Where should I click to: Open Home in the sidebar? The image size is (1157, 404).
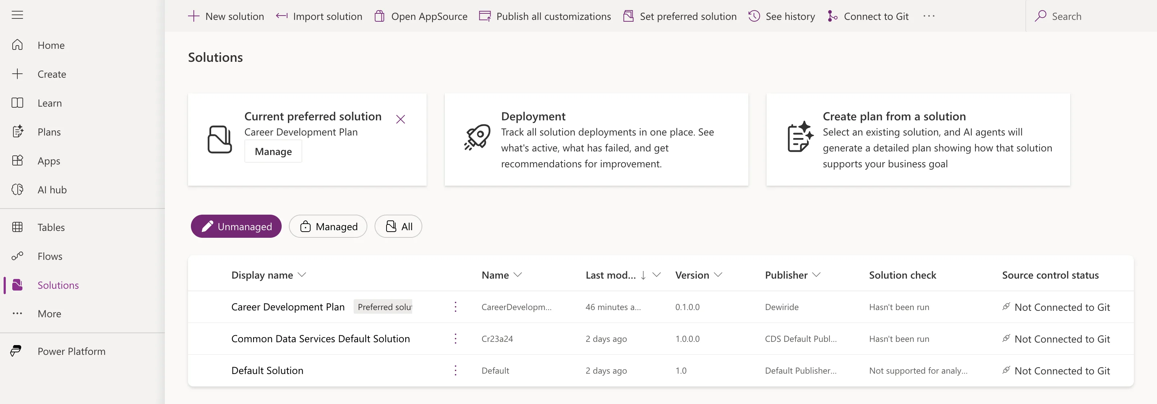tap(51, 45)
